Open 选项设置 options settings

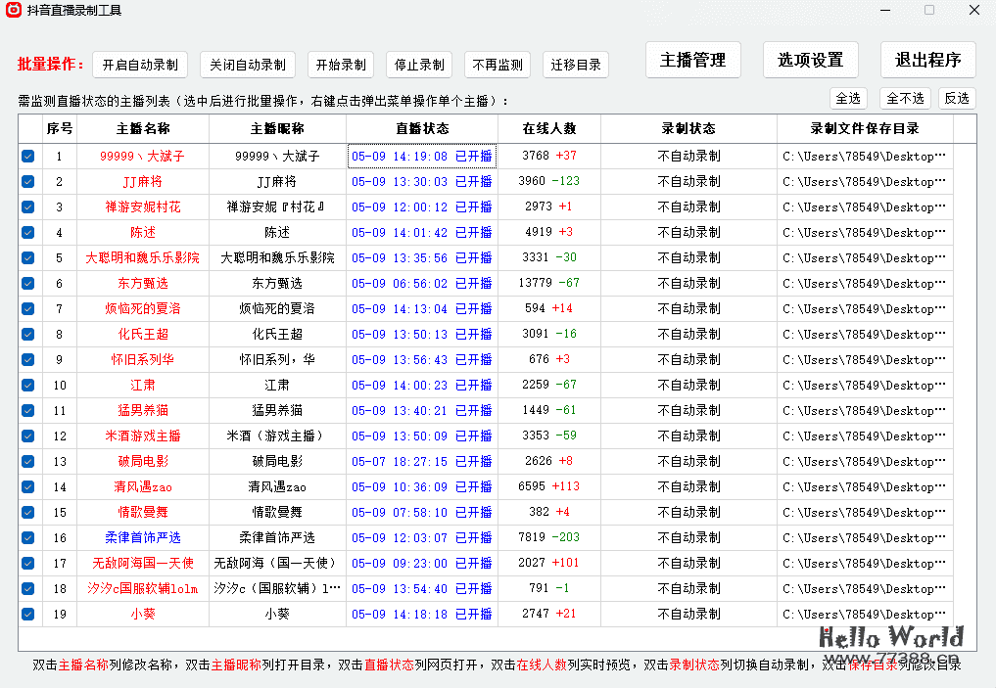click(x=810, y=60)
